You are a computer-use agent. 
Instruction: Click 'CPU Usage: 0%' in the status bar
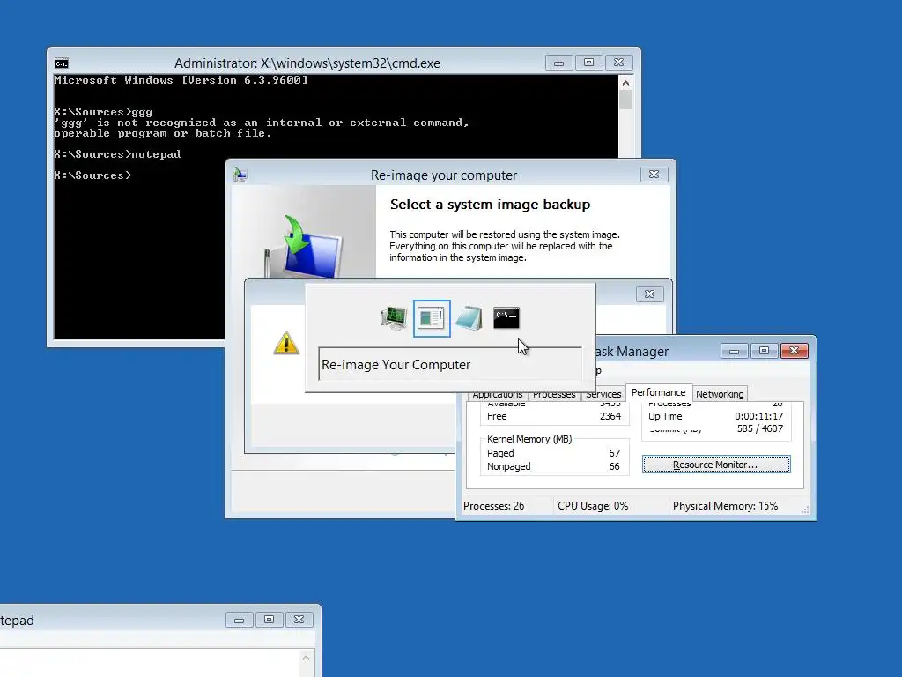[593, 506]
